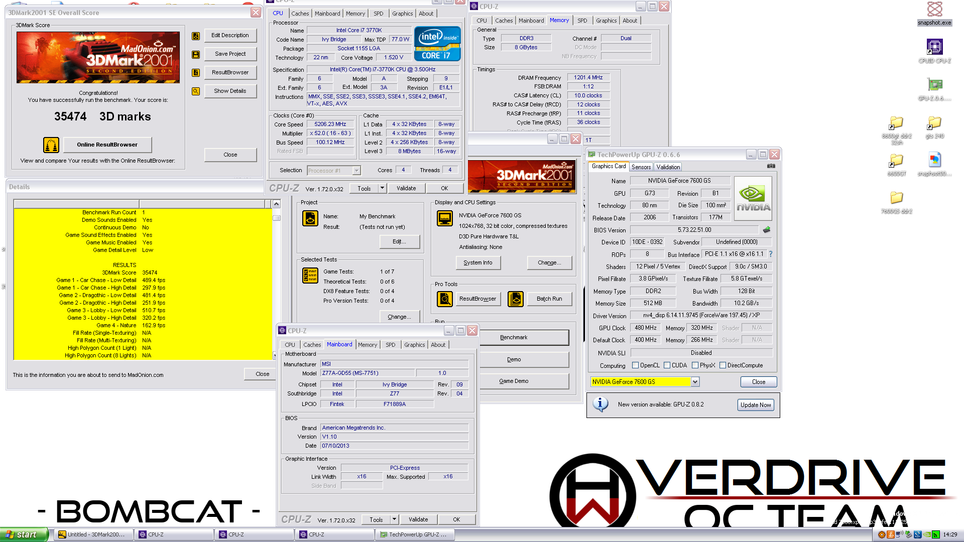Click Close button in GPU-Z window
Viewport: 964px width, 542px height.
click(x=758, y=382)
